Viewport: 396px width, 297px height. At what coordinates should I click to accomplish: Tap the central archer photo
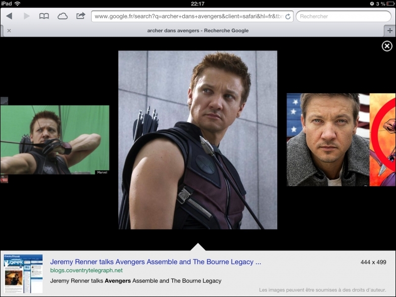click(198, 140)
